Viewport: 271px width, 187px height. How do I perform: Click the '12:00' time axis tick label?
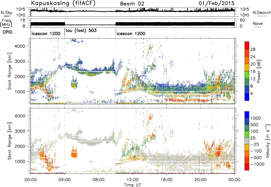point(132,180)
